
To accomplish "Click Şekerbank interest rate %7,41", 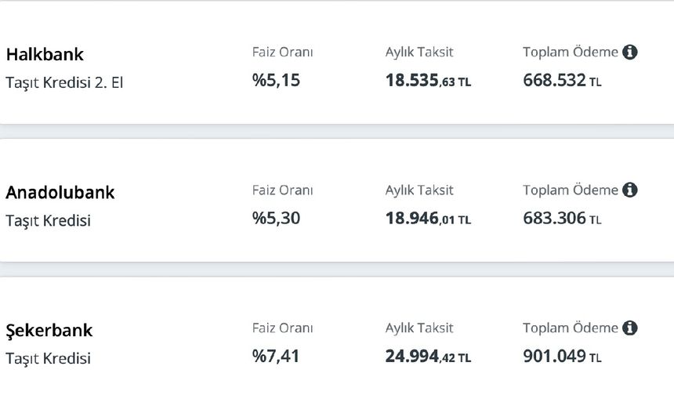I will point(276,357).
